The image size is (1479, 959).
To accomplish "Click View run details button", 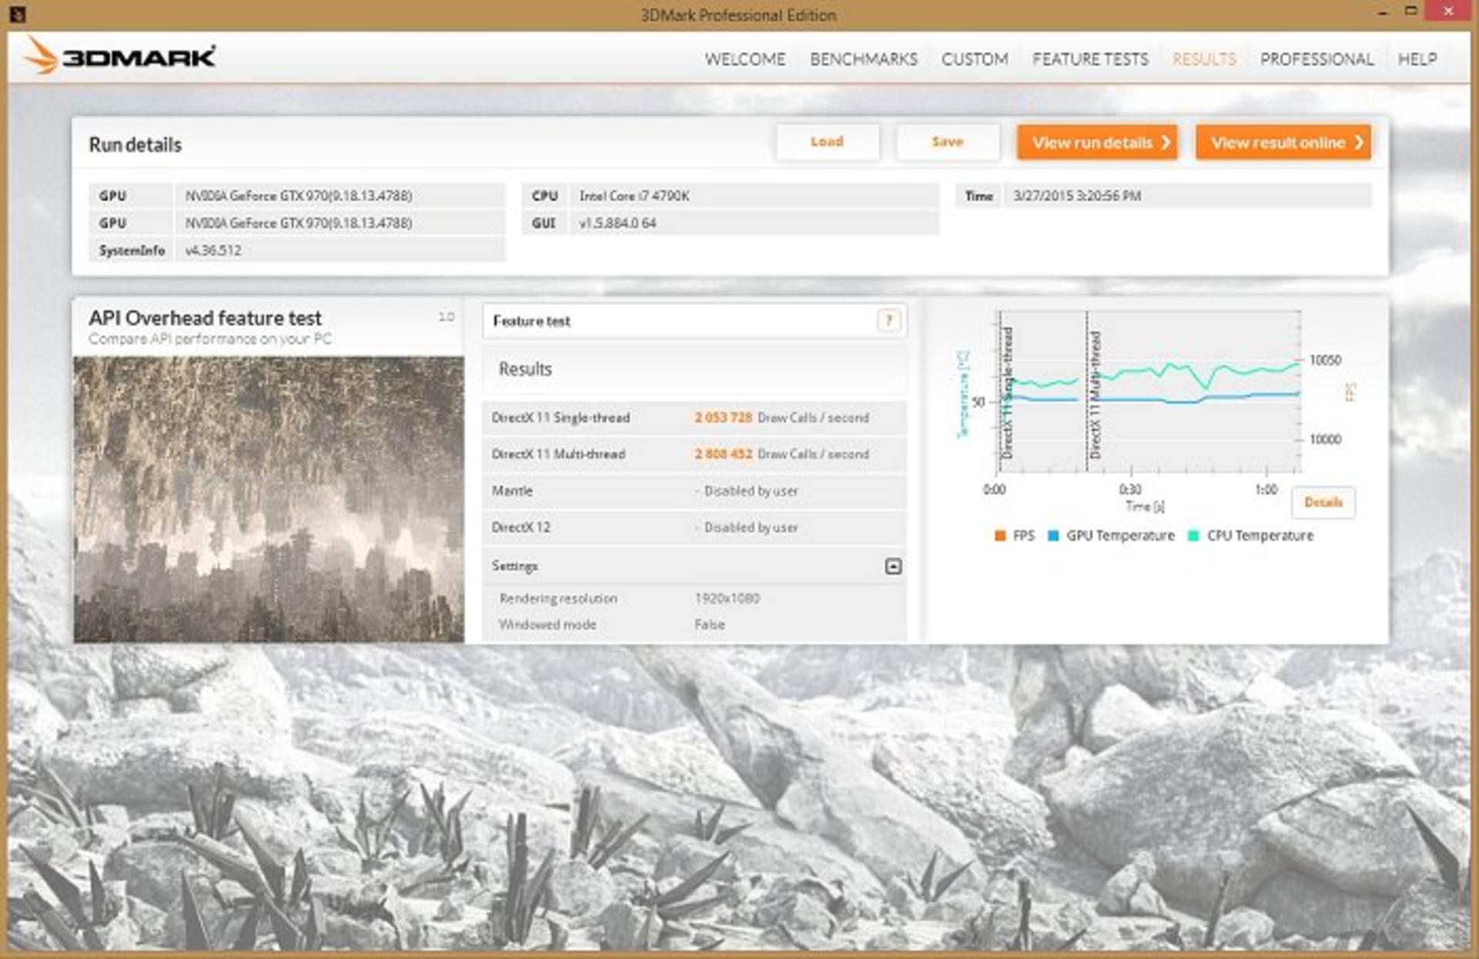I will 1097,143.
